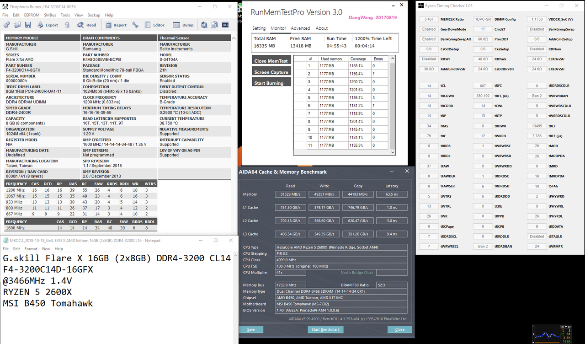Click the tRFC value field 607
Screen dimensions: 585x344
tap(483, 86)
